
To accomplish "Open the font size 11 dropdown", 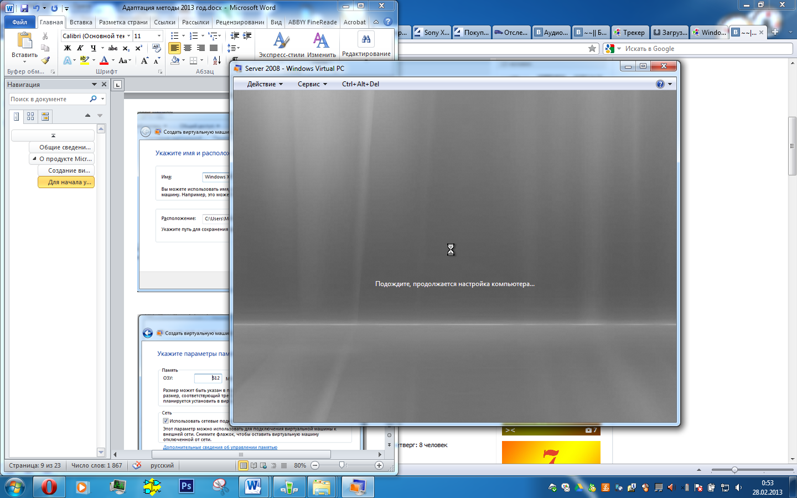I will click(x=159, y=36).
